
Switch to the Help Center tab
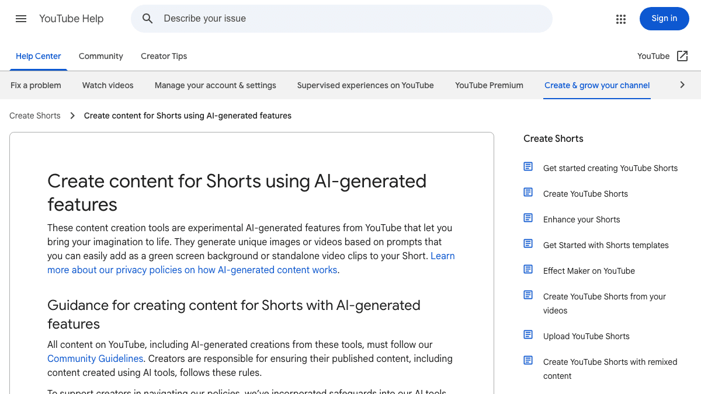point(39,57)
